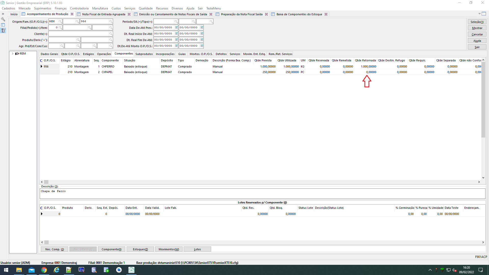The image size is (489, 275).
Task: Click the Descrição text field
Action: 262,194
